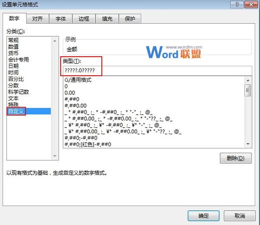The image size is (260, 225).
Task: Open the 保护 tab
Action: tap(130, 19)
